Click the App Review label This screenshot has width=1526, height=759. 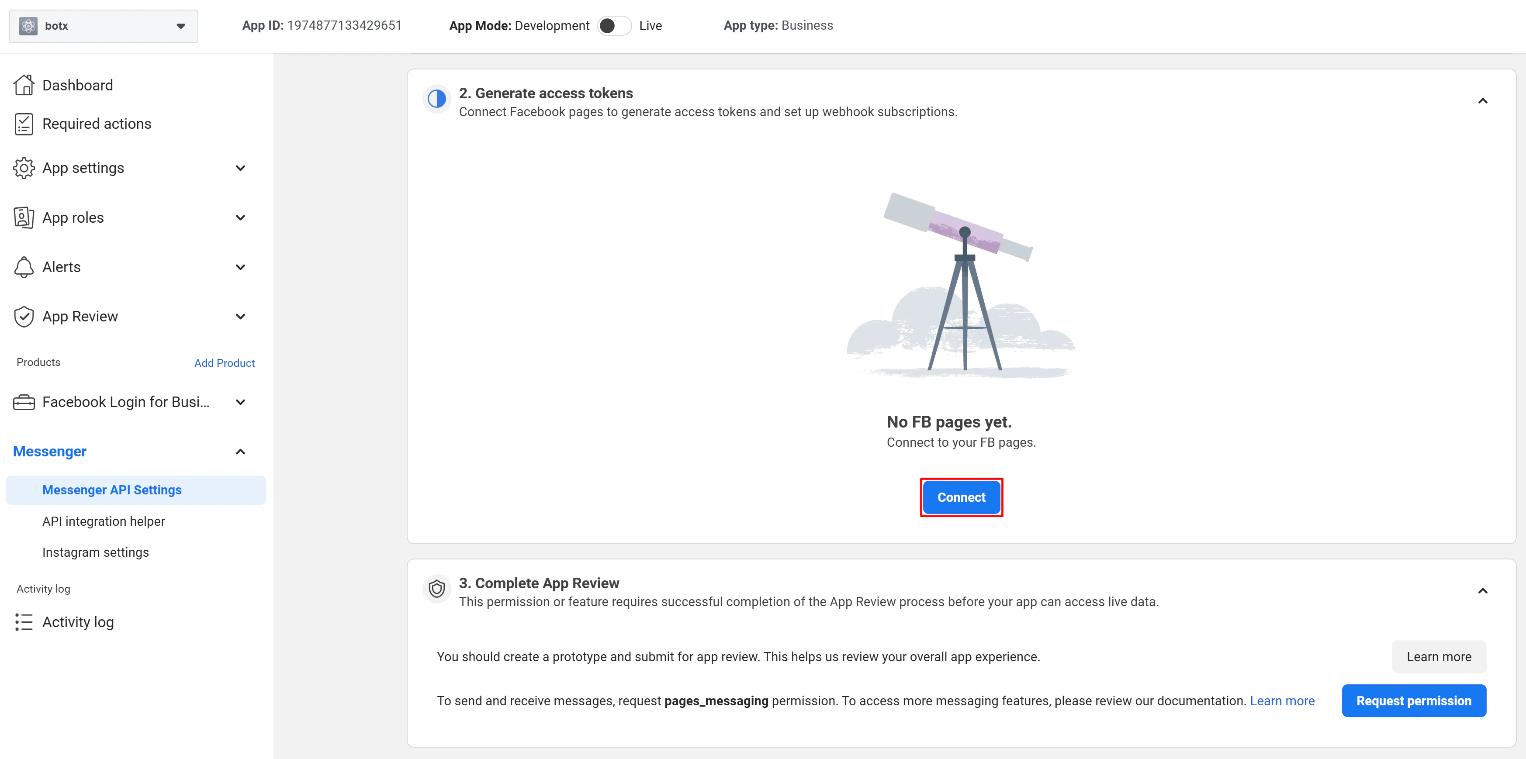(x=80, y=317)
